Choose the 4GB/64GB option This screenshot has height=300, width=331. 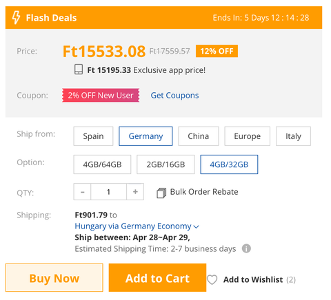tap(102, 164)
